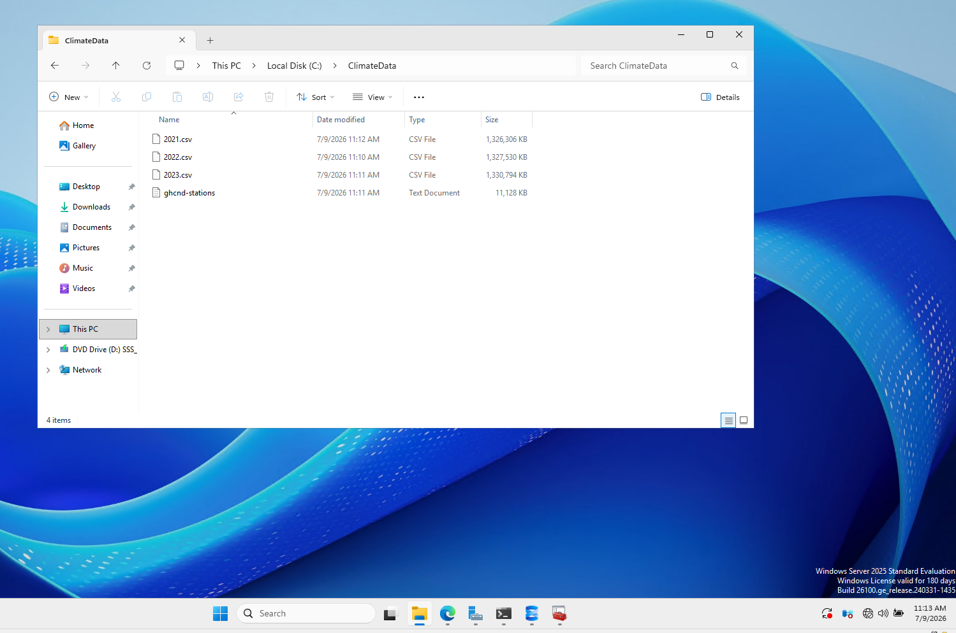Unpin Documents pin icon
This screenshot has width=956, height=633.
131,227
